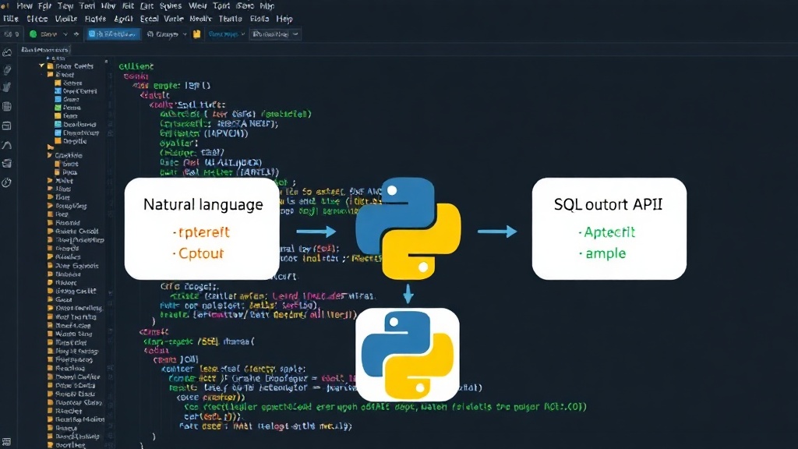Open the outlined dropdown ending the toolbar
Screen dimensions: 798x449
[x=275, y=34]
